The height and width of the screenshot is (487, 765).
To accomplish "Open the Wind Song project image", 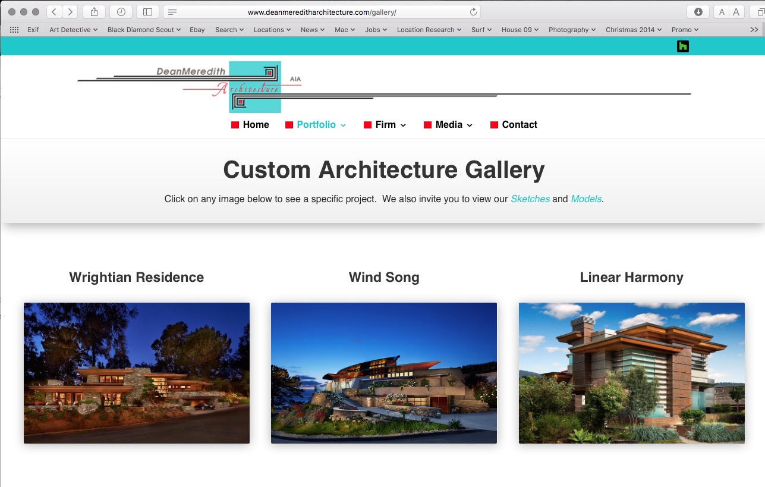I will click(x=384, y=373).
